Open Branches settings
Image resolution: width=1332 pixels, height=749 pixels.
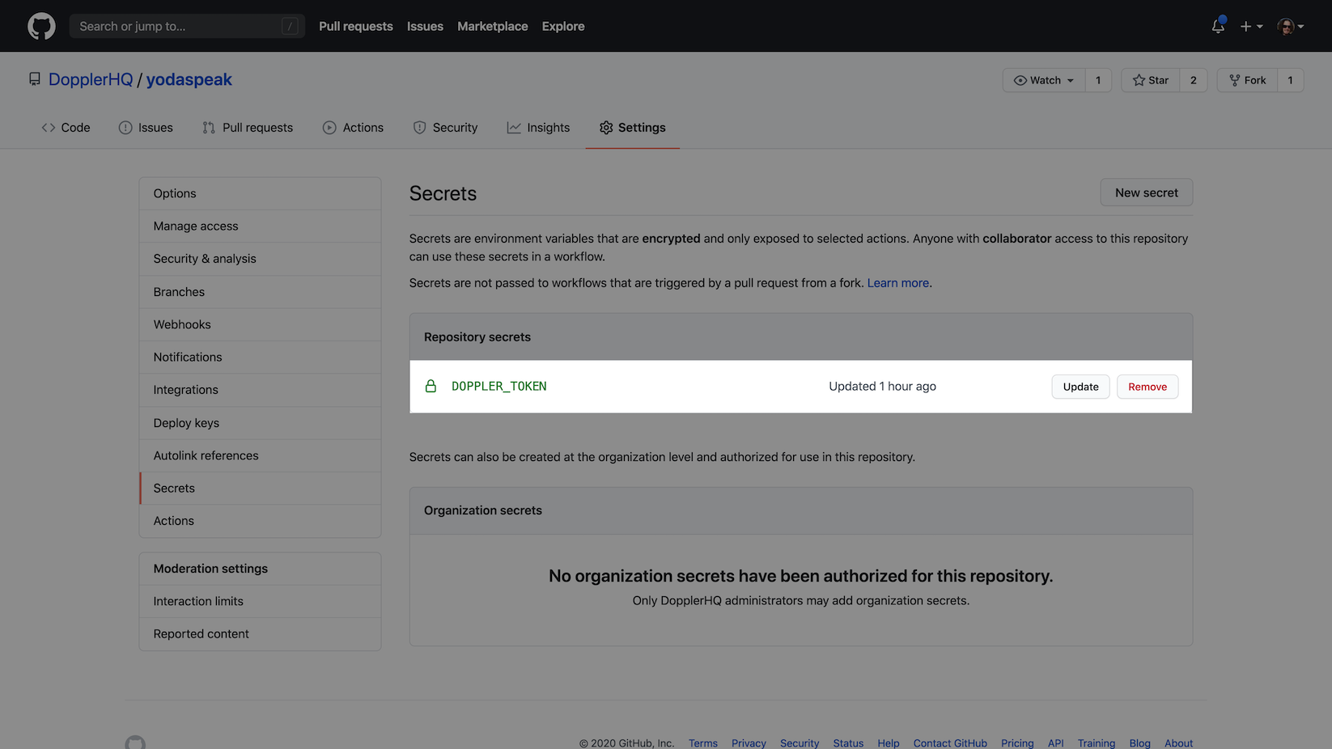click(261, 292)
